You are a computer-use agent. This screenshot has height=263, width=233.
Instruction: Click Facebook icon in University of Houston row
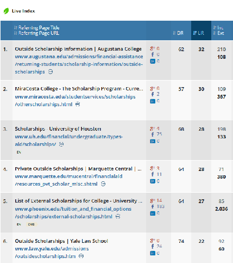pyautogui.click(x=153, y=134)
